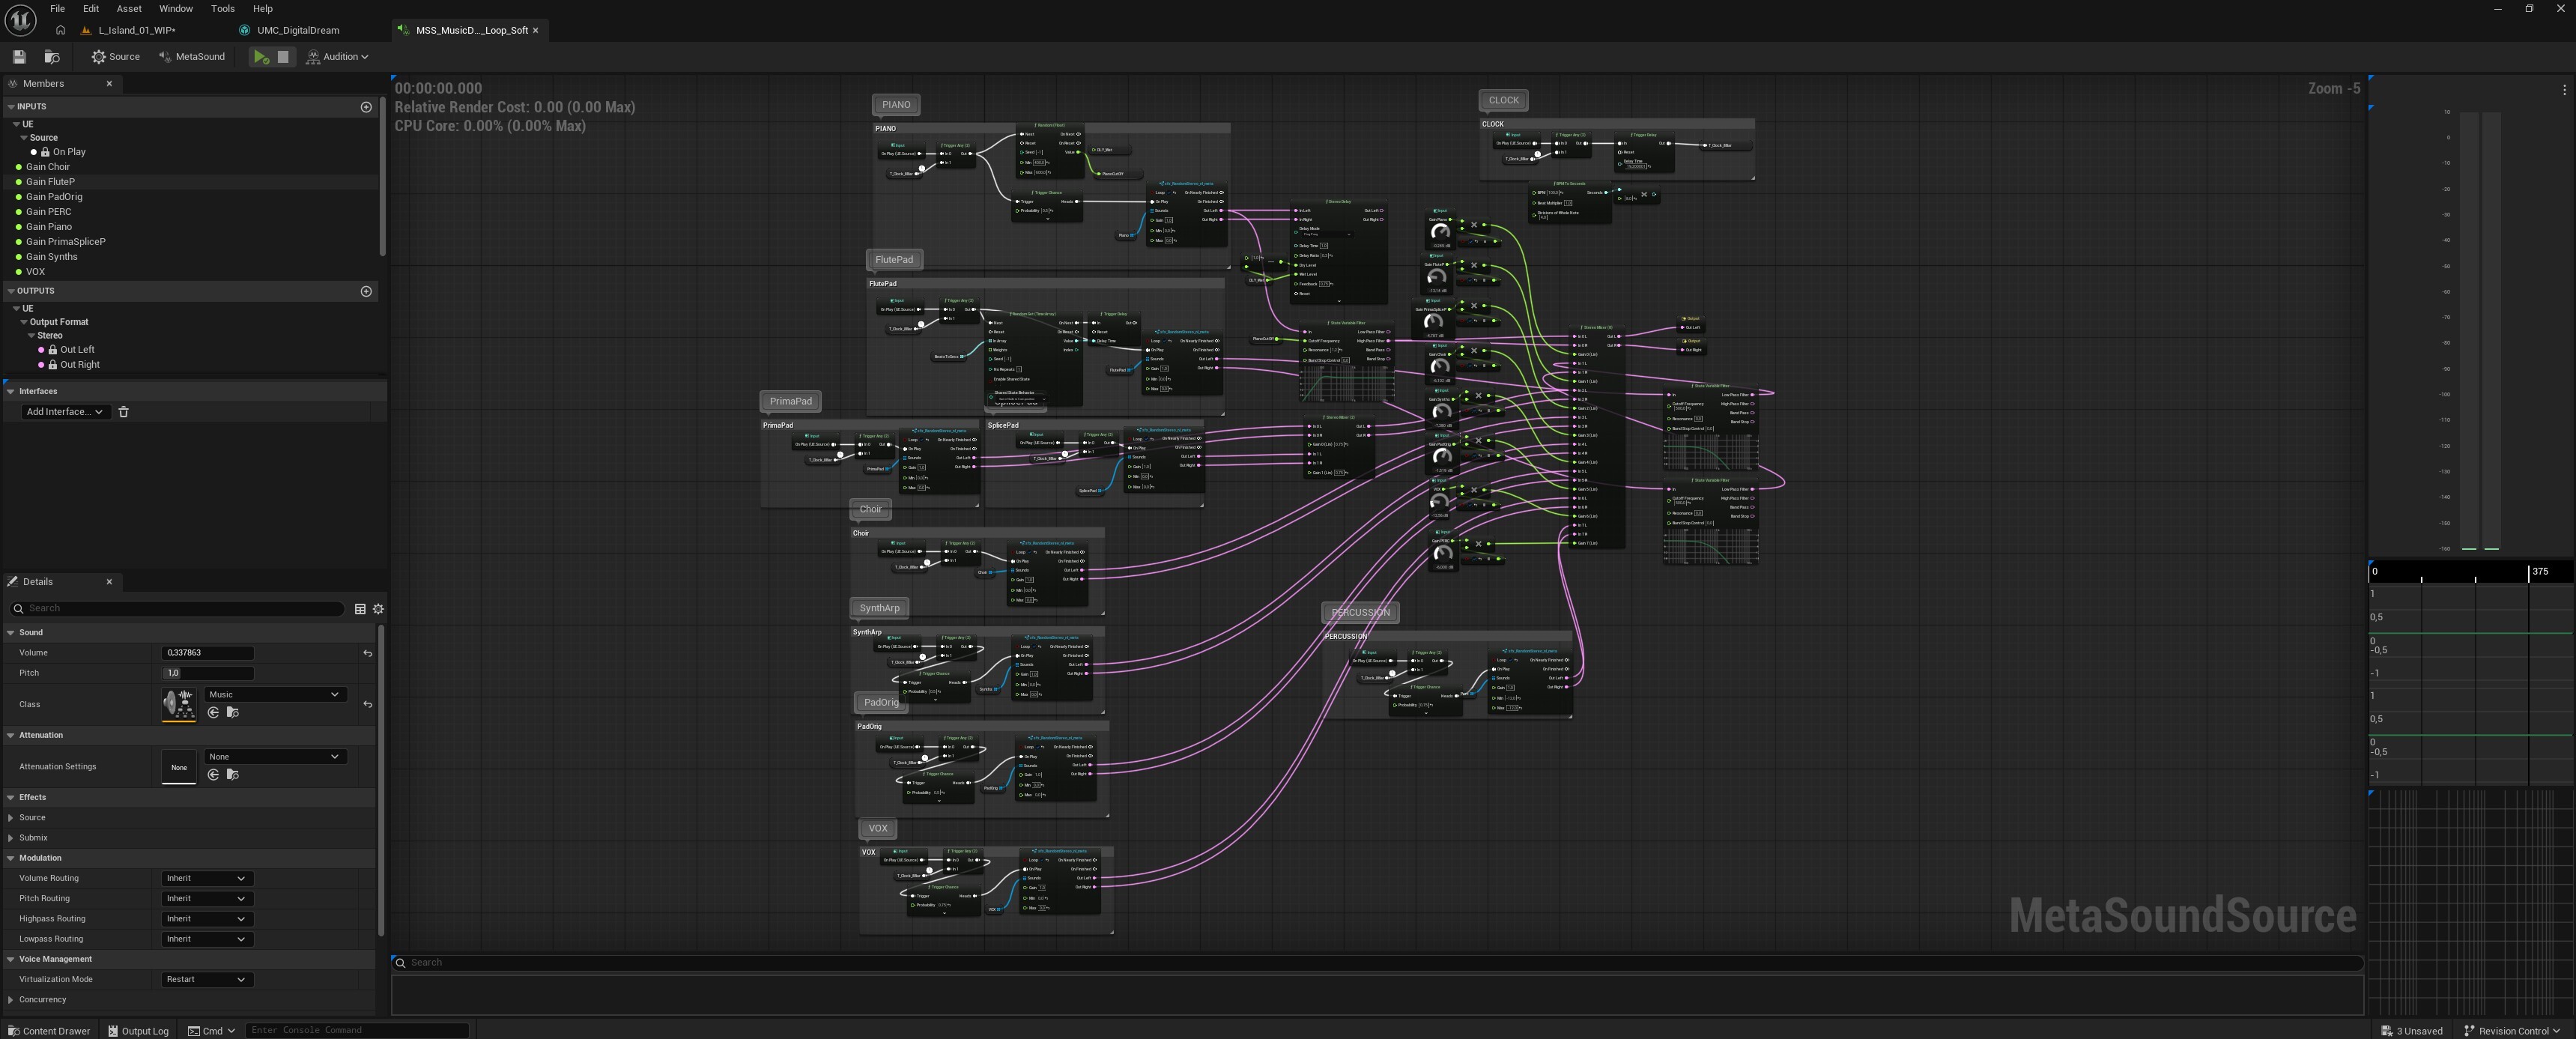Show the 3 Unsaved assets
Screen dimensions: 2576x1039
click(x=2413, y=1030)
